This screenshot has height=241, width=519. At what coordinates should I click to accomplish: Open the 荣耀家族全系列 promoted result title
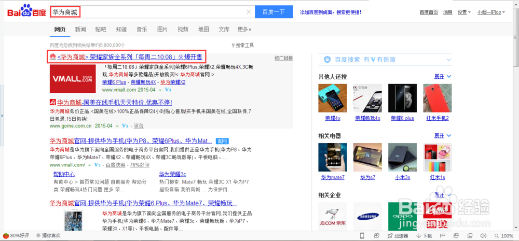(x=129, y=57)
